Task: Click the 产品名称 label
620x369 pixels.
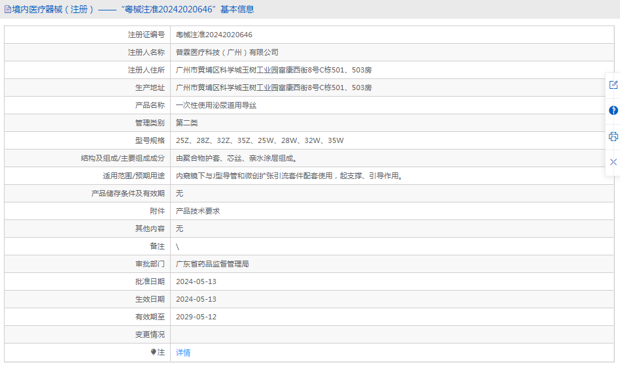Action: click(x=150, y=105)
